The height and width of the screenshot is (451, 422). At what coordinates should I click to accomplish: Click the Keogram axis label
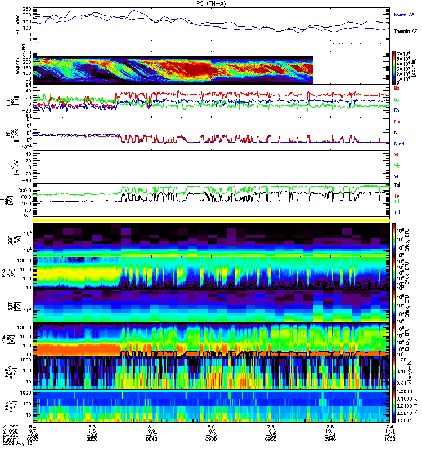[17, 67]
